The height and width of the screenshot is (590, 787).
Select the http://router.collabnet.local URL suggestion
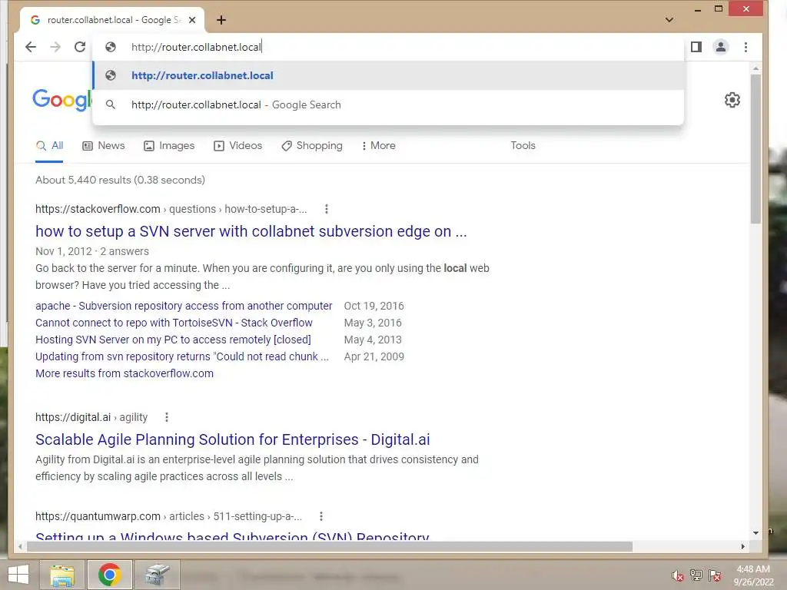pyautogui.click(x=388, y=76)
